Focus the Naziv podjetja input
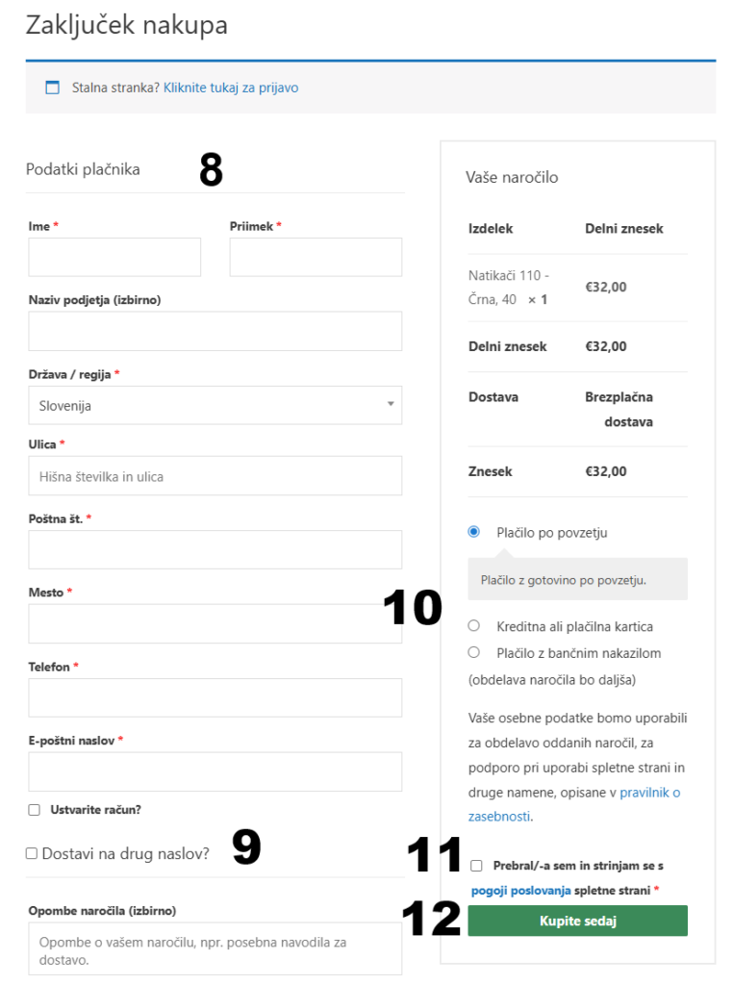This screenshot has height=985, width=733. [x=215, y=331]
